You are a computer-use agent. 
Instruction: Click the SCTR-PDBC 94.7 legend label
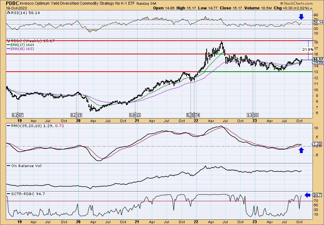click(26, 194)
